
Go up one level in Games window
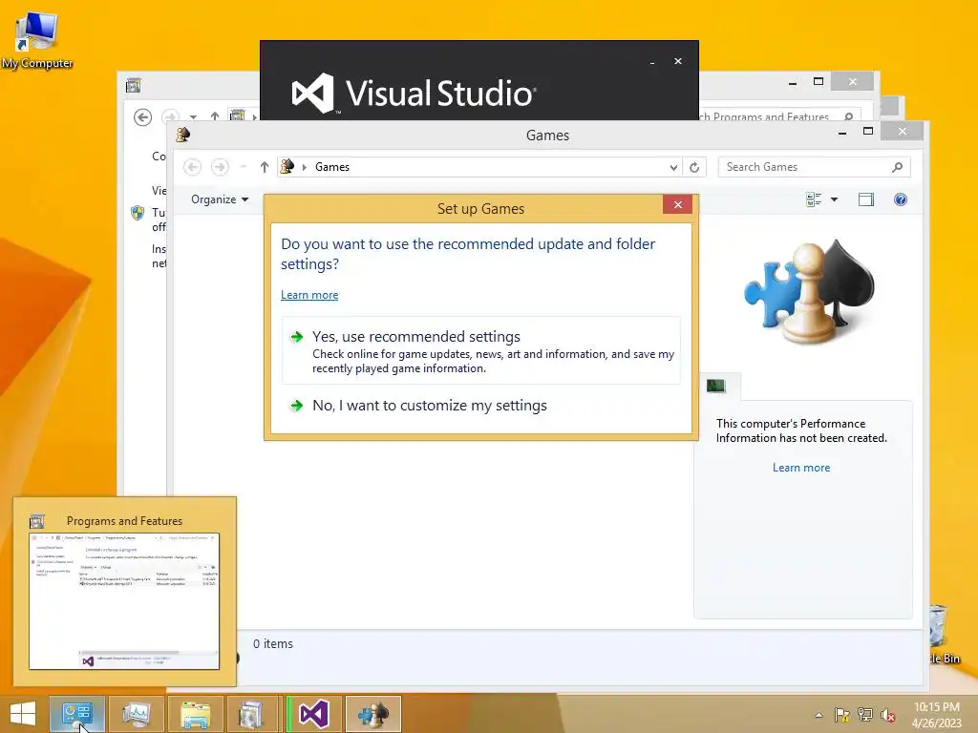[x=265, y=167]
